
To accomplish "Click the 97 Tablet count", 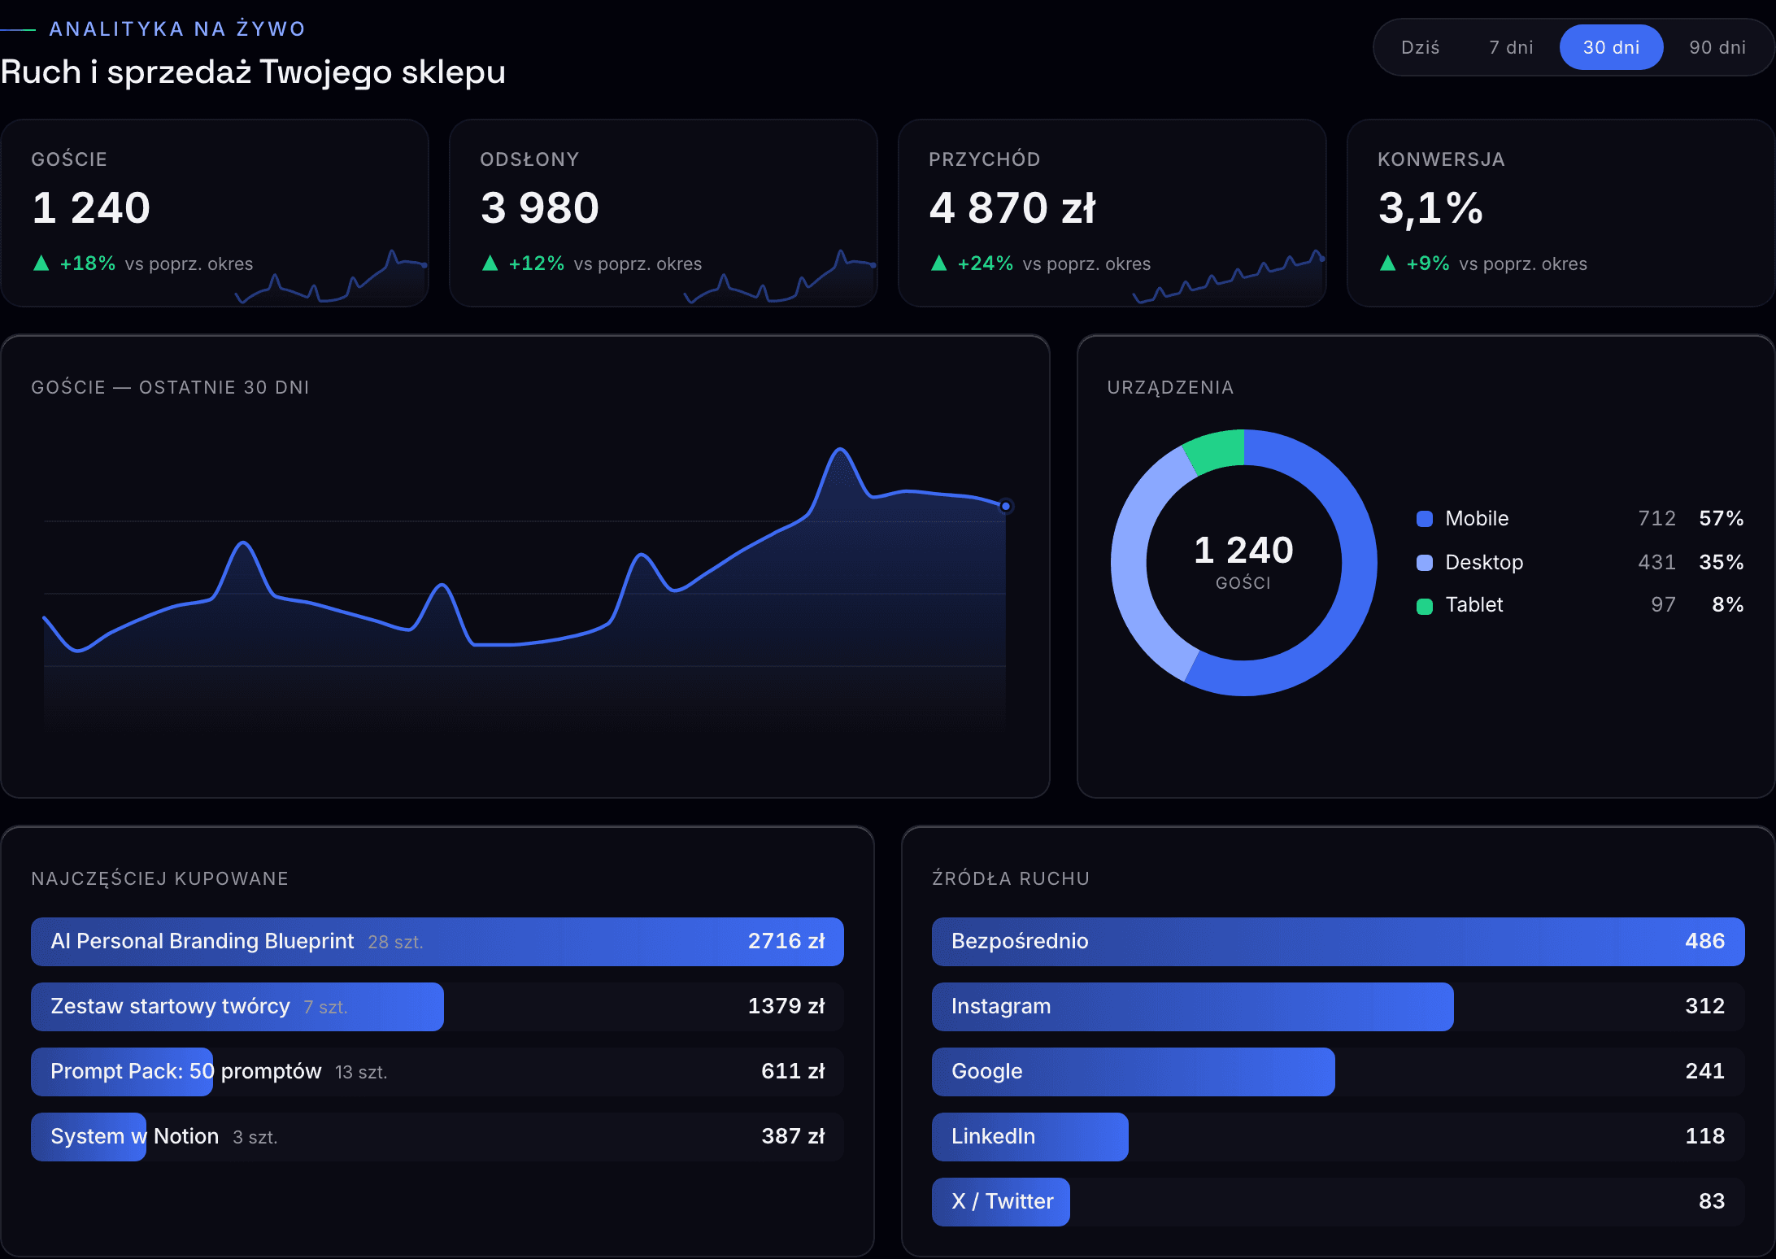I will 1663,605.
